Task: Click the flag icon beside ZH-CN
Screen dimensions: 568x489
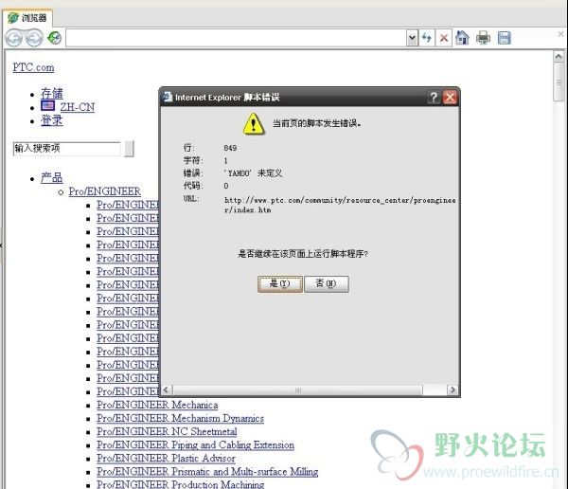Action: click(48, 106)
